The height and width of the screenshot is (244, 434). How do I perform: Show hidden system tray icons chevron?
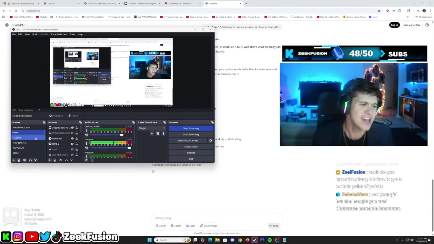(x=397, y=240)
